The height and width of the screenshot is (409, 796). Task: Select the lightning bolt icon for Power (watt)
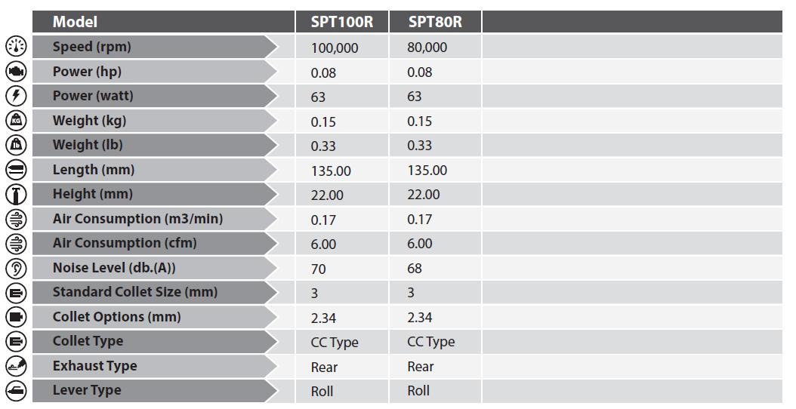click(x=16, y=95)
